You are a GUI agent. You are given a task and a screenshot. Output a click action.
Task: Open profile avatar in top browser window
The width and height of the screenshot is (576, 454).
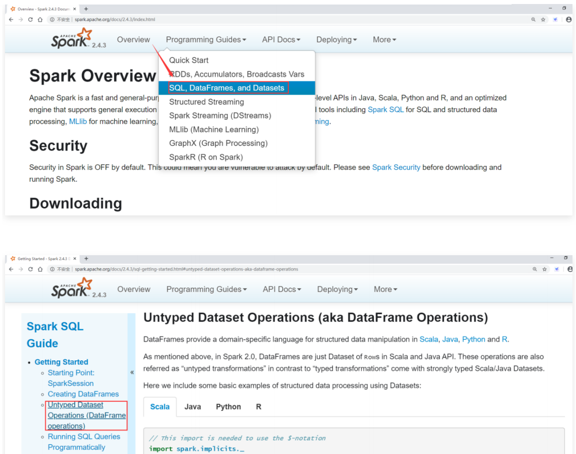(568, 20)
